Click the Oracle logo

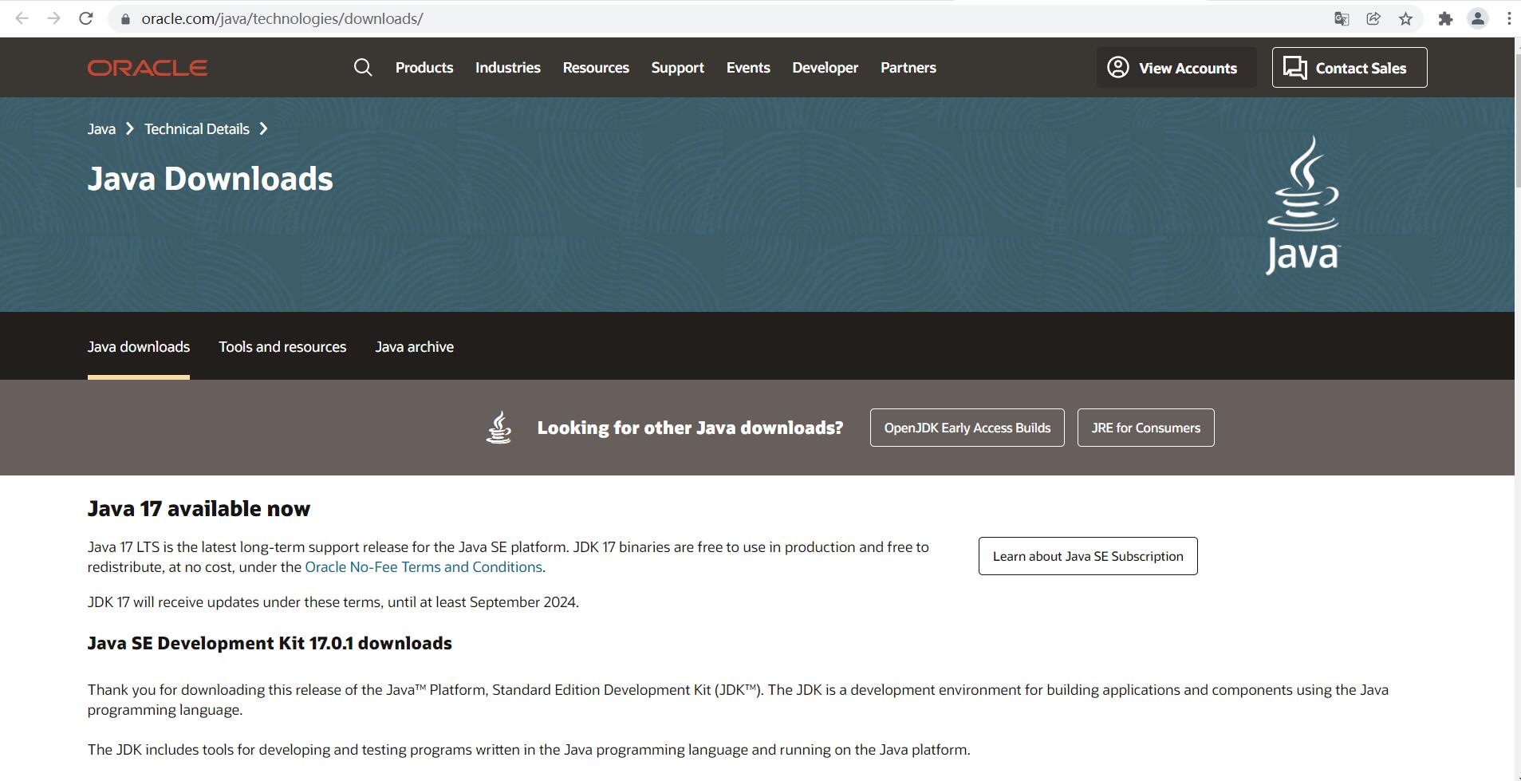(148, 68)
